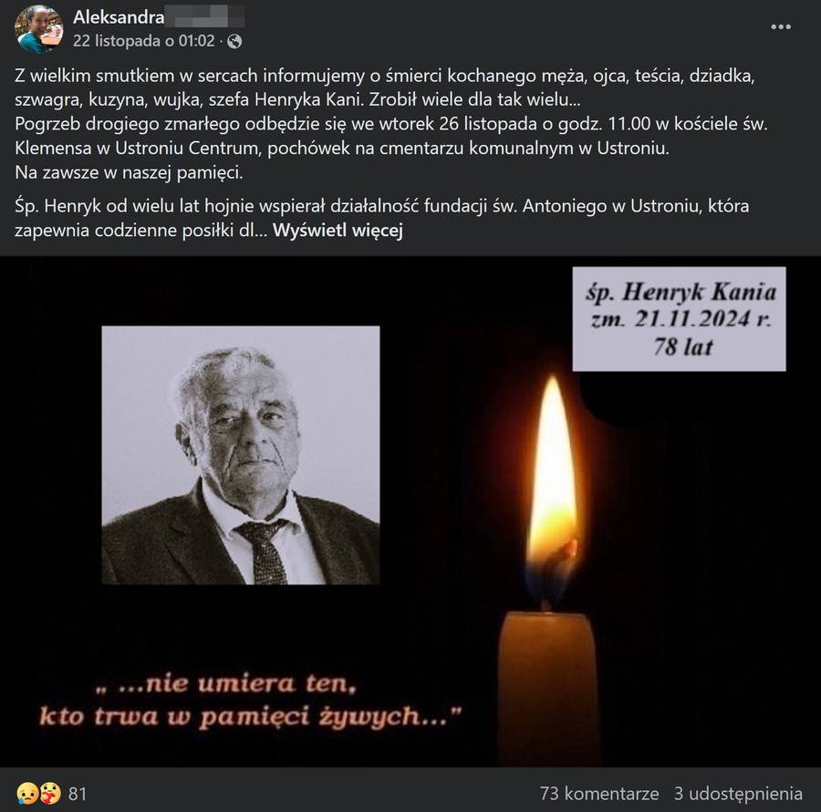This screenshot has width=821, height=812.
Task: Expand post text with Wyświetl więcej
Action: (338, 230)
